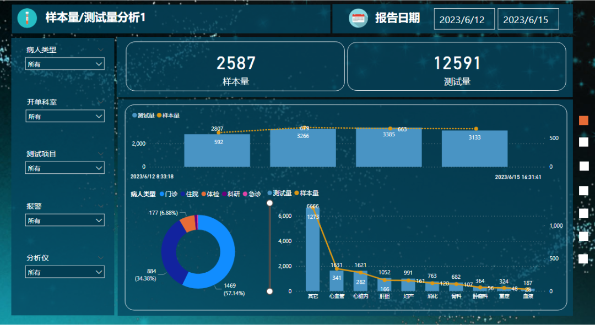Select the 肝胆 bar labeled 1052
Screen dimensions: 595x325
point(385,284)
